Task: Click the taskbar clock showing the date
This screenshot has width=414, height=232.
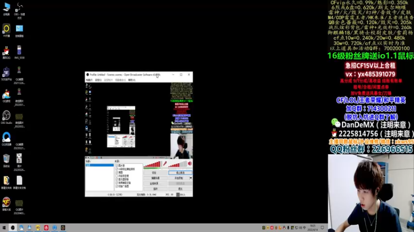Action: 313,228
